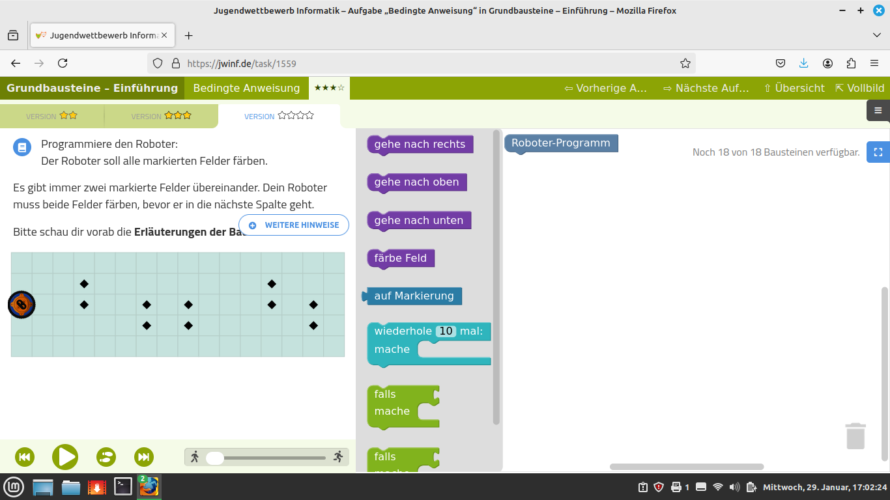Step through the program with the footprints icon
The height and width of the screenshot is (500, 890).
(x=105, y=457)
